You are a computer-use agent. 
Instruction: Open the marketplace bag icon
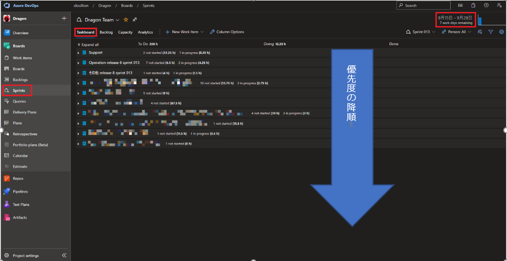click(473, 5)
